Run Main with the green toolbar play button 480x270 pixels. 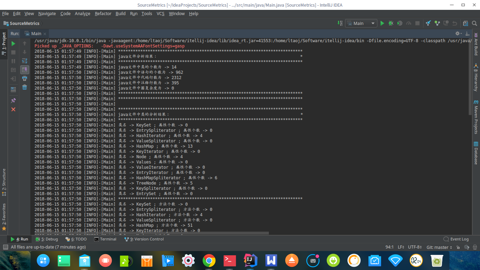click(x=382, y=23)
